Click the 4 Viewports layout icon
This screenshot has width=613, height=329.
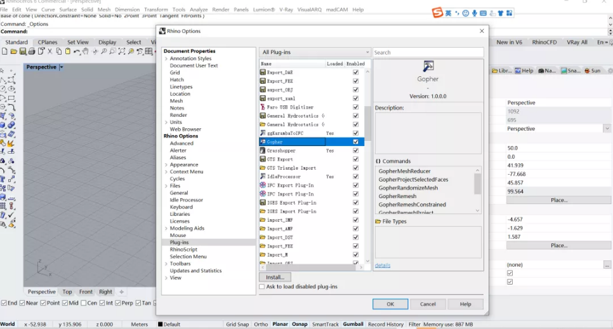(149, 51)
